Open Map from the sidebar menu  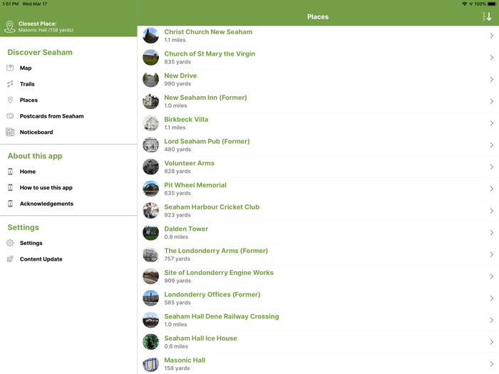(x=26, y=68)
